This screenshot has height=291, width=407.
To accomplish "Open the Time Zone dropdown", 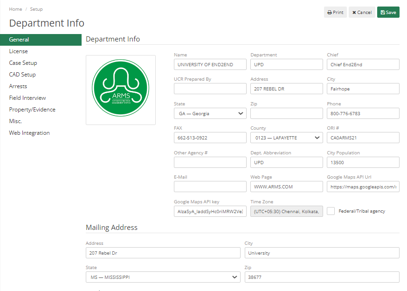I will tap(286, 211).
